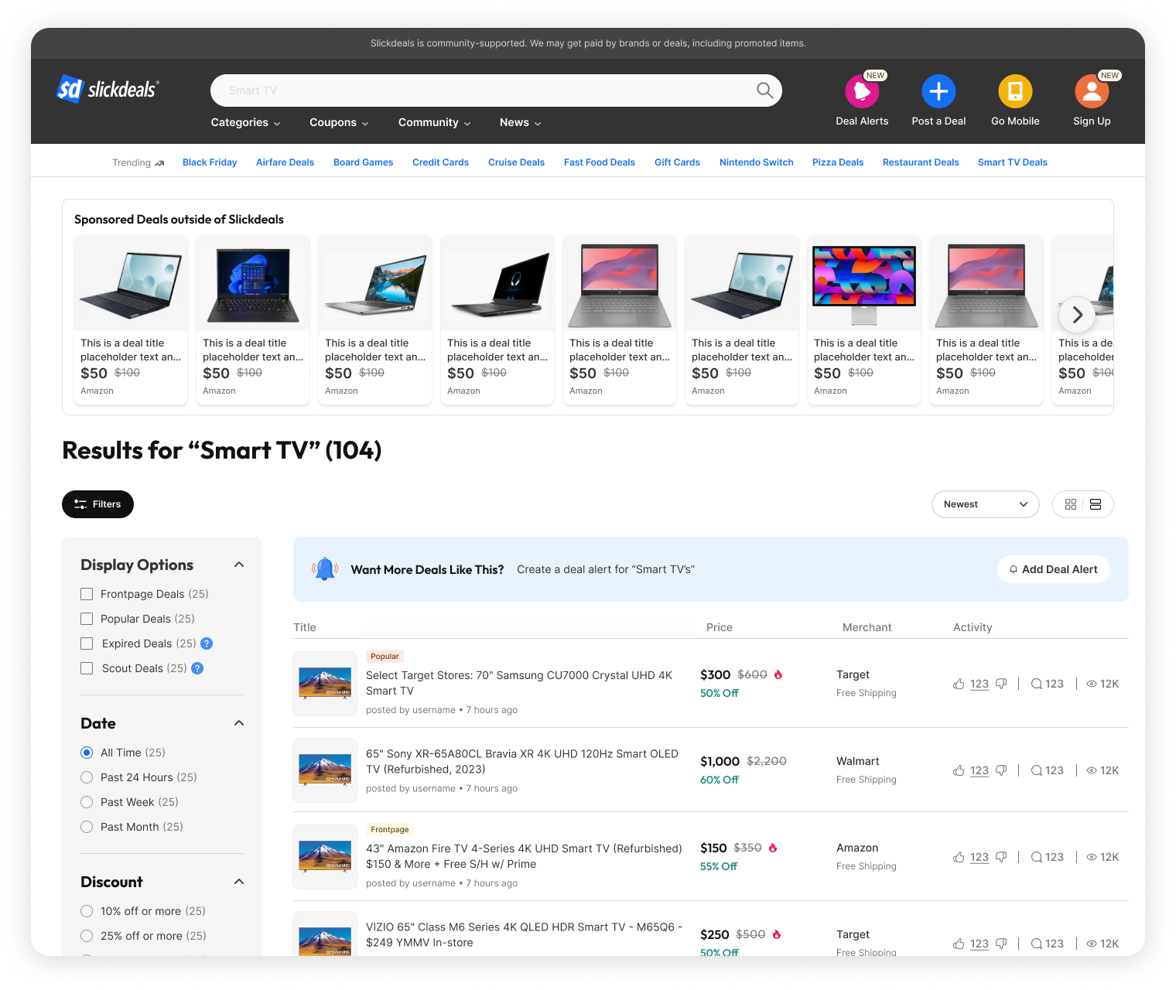This screenshot has width=1176, height=990.
Task: Open the Newest sort dropdown
Action: pos(985,504)
